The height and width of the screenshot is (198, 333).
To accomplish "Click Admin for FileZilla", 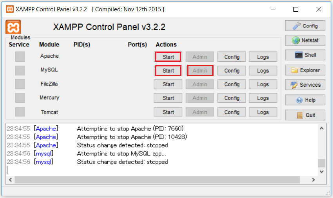I will coord(200,84).
